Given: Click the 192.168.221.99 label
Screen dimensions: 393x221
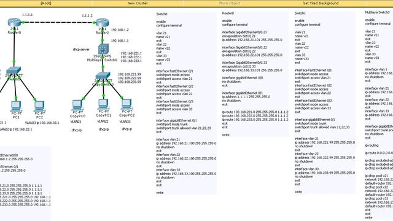Looking at the screenshot, I should 130,74.
